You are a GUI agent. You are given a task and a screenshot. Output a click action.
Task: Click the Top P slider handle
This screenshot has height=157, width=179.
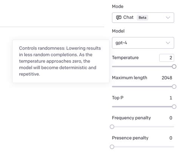pos(174,107)
